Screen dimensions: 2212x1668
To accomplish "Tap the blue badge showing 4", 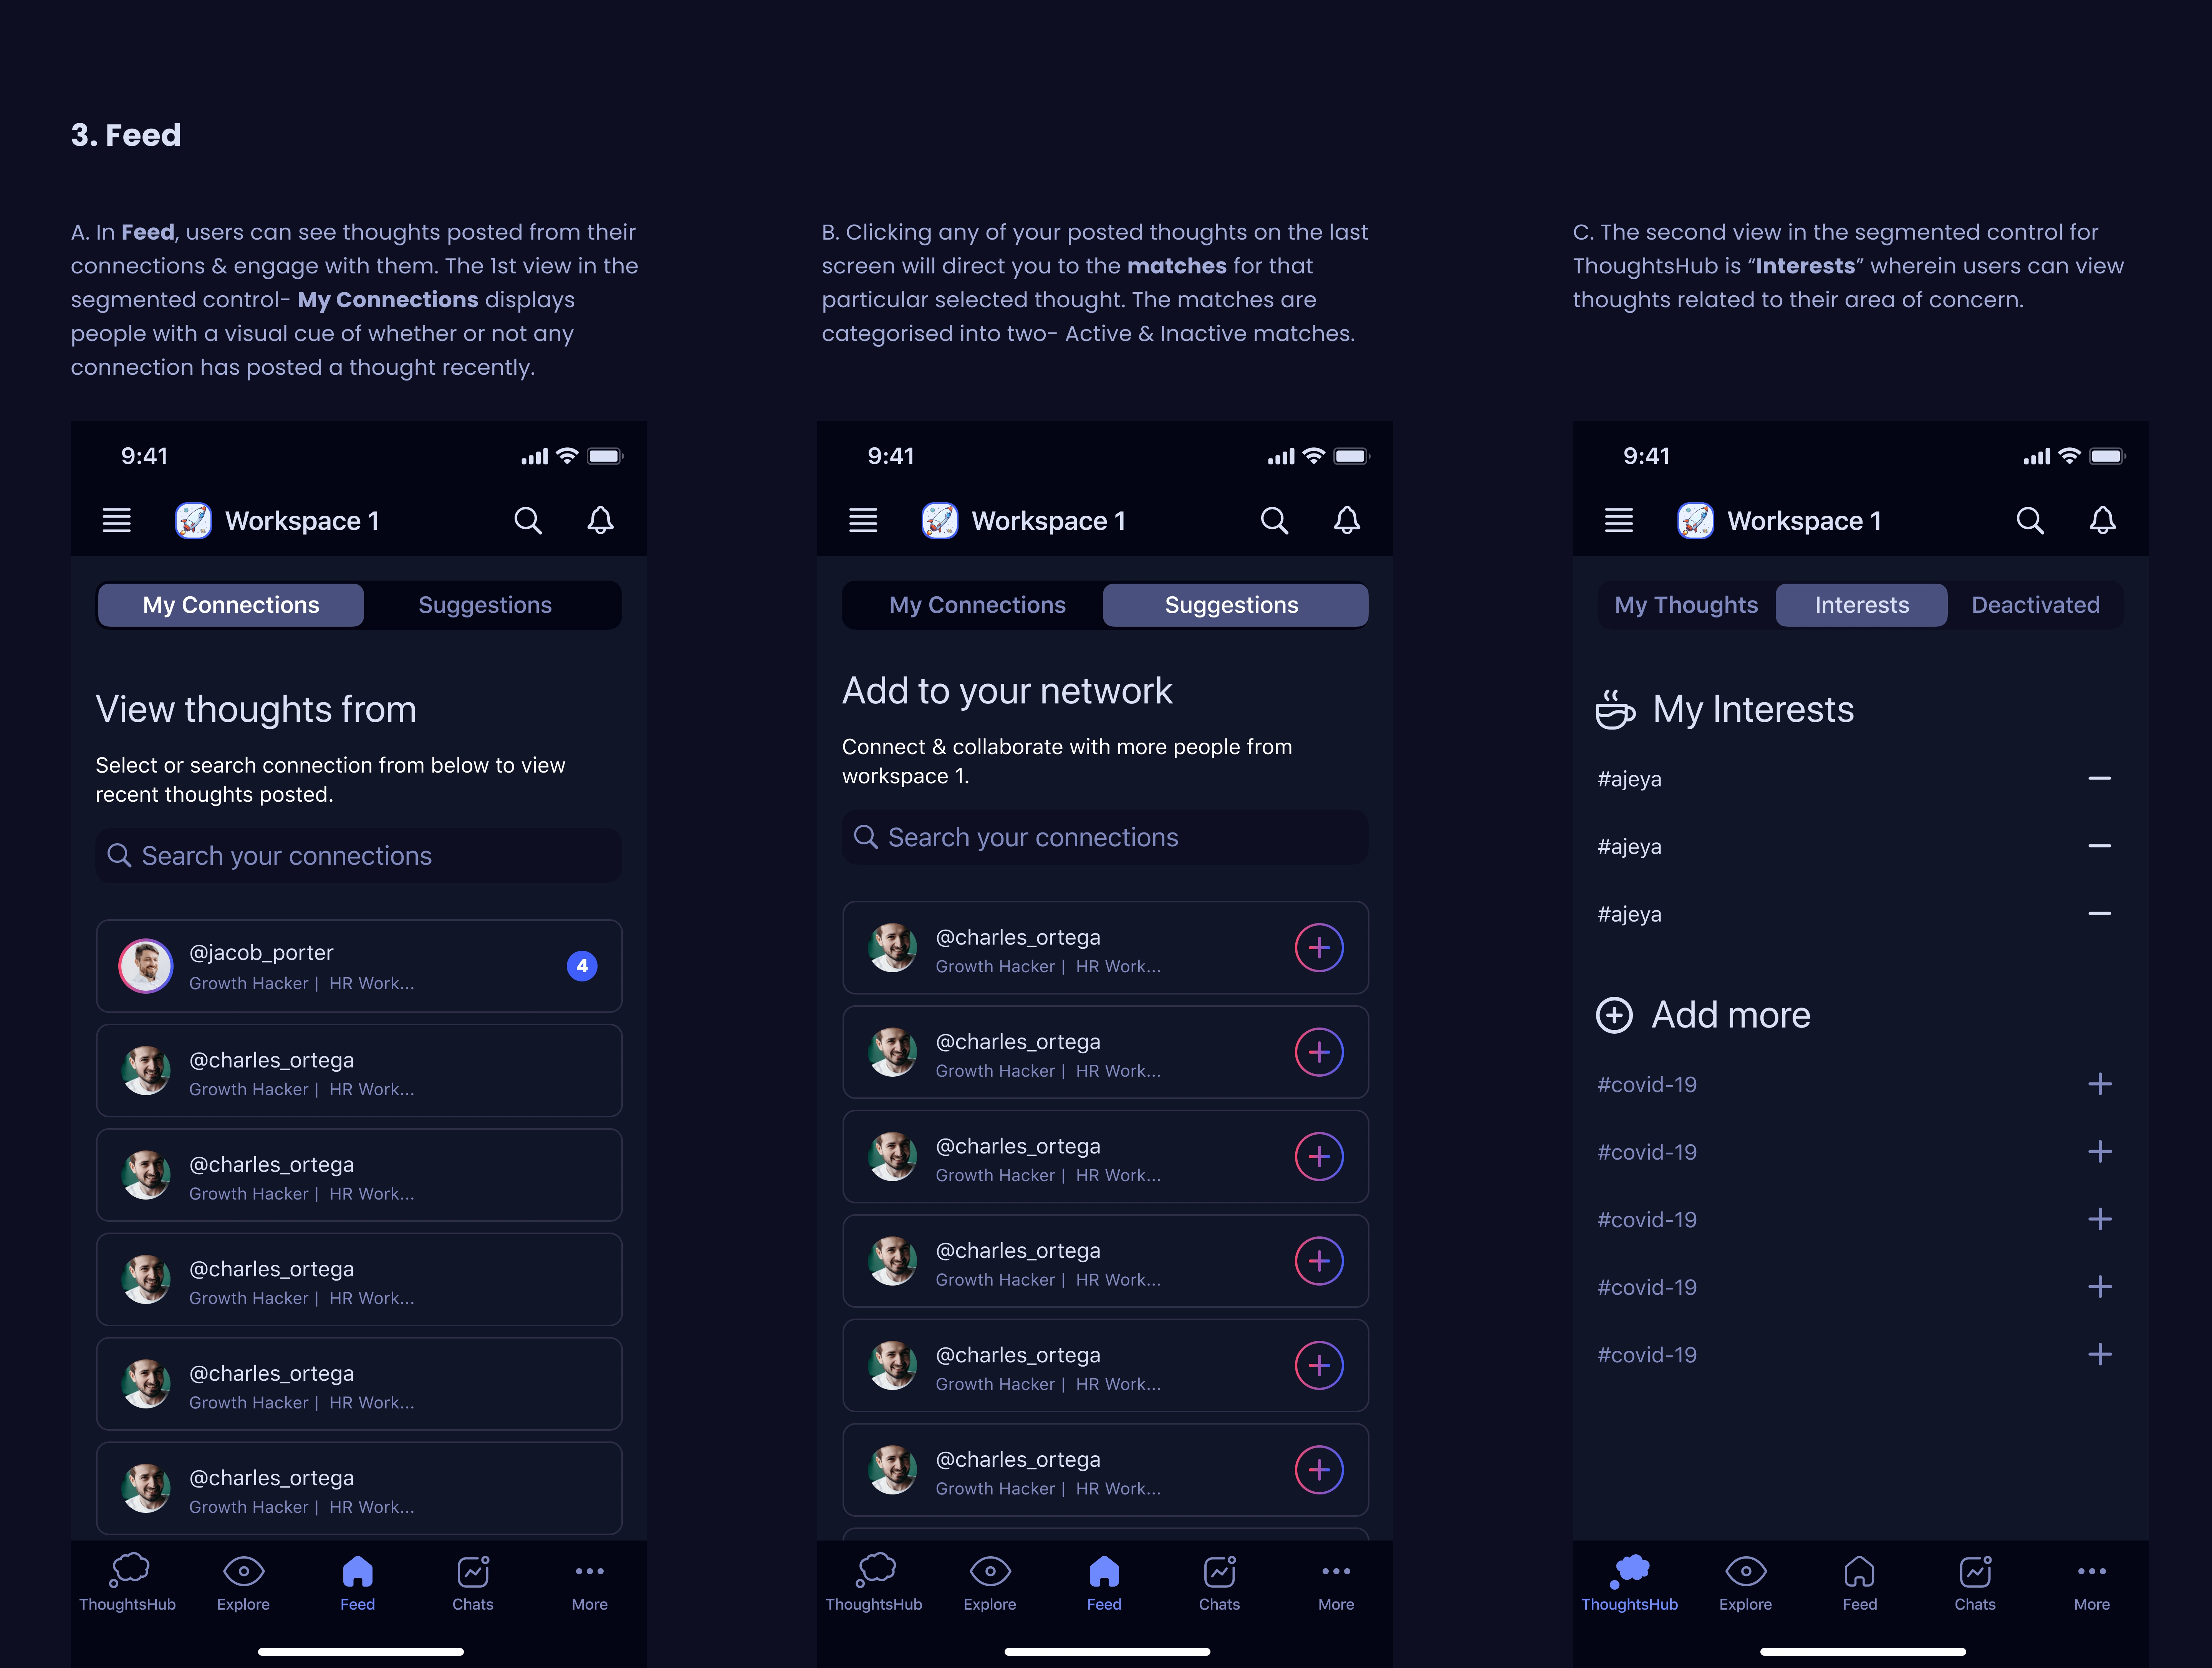I will click(582, 966).
